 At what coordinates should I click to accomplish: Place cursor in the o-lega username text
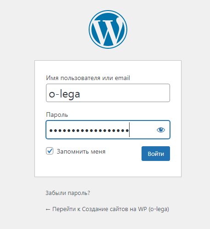(x=64, y=94)
